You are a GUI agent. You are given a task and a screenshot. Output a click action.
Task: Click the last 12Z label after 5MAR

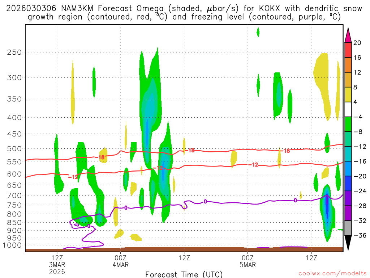click(311, 258)
